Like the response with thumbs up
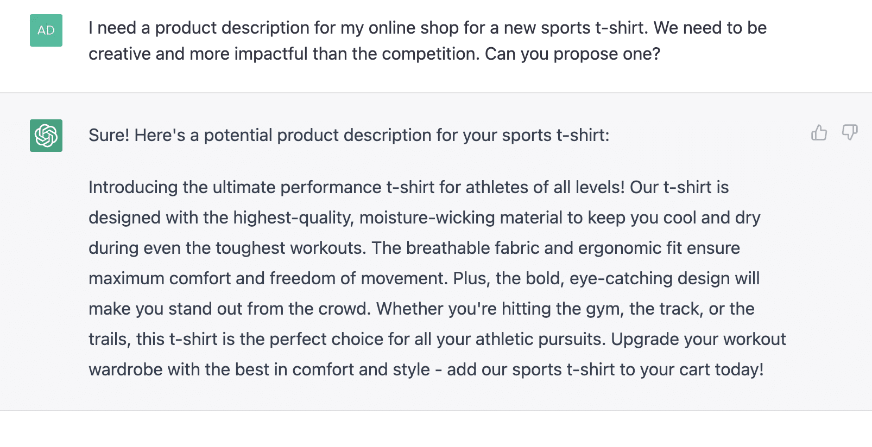Viewport: 872px width, 447px height. (819, 132)
